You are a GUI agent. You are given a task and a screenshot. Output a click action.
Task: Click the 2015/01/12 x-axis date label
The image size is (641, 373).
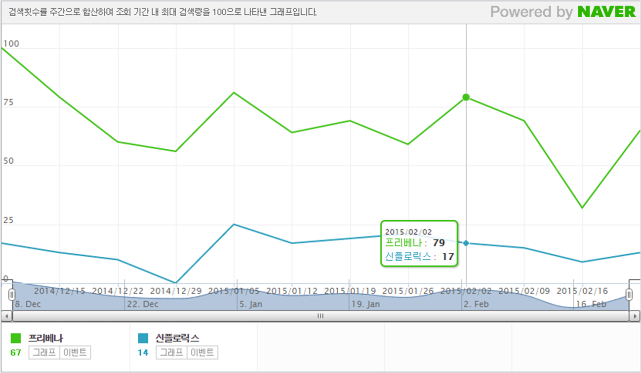[292, 291]
